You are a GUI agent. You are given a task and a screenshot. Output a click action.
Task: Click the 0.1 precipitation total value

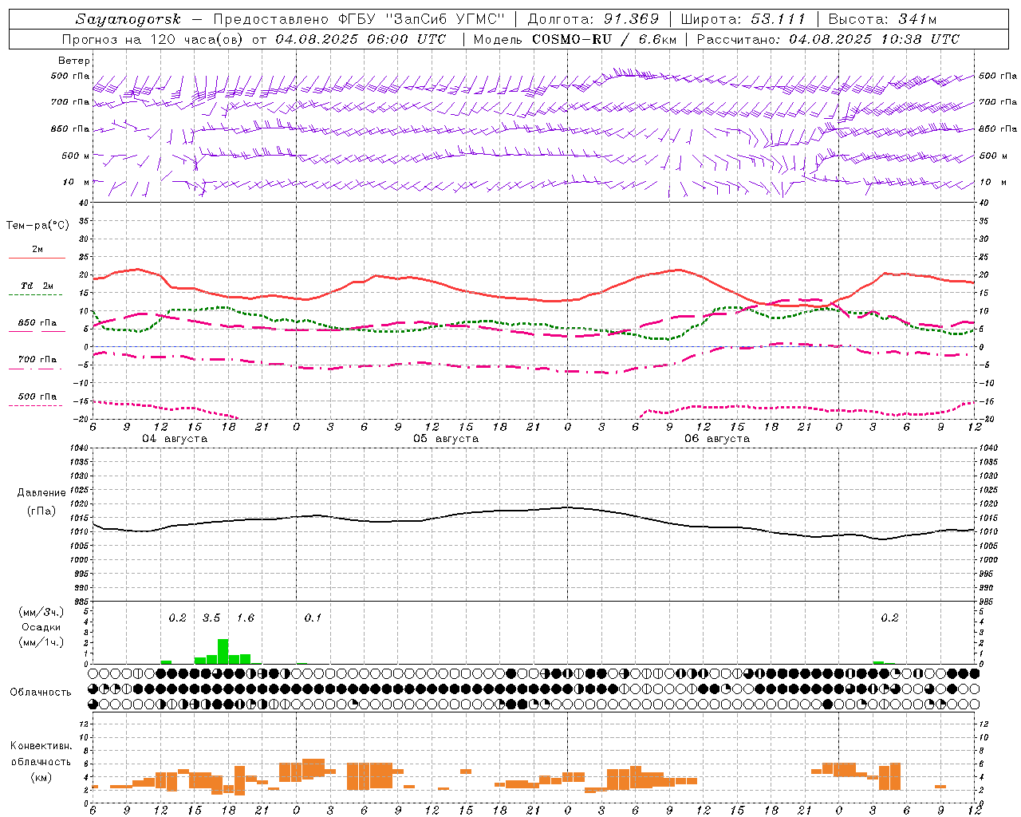point(313,618)
